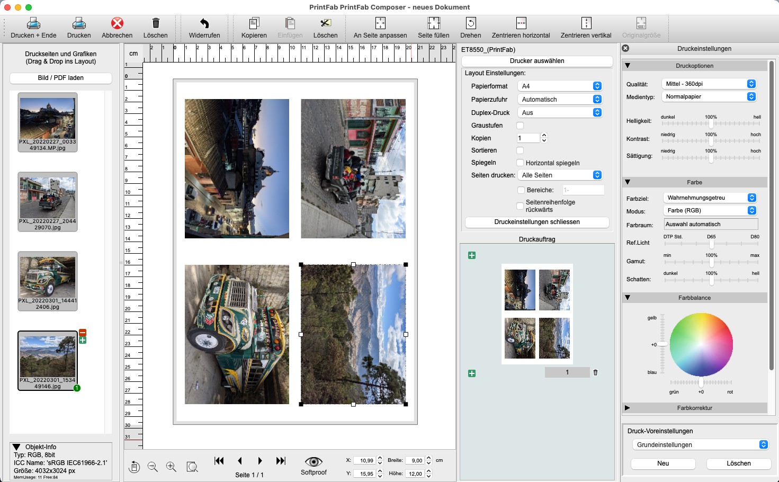Click the Zentrieren horizontal icon
779x482 pixels.
coord(521,24)
